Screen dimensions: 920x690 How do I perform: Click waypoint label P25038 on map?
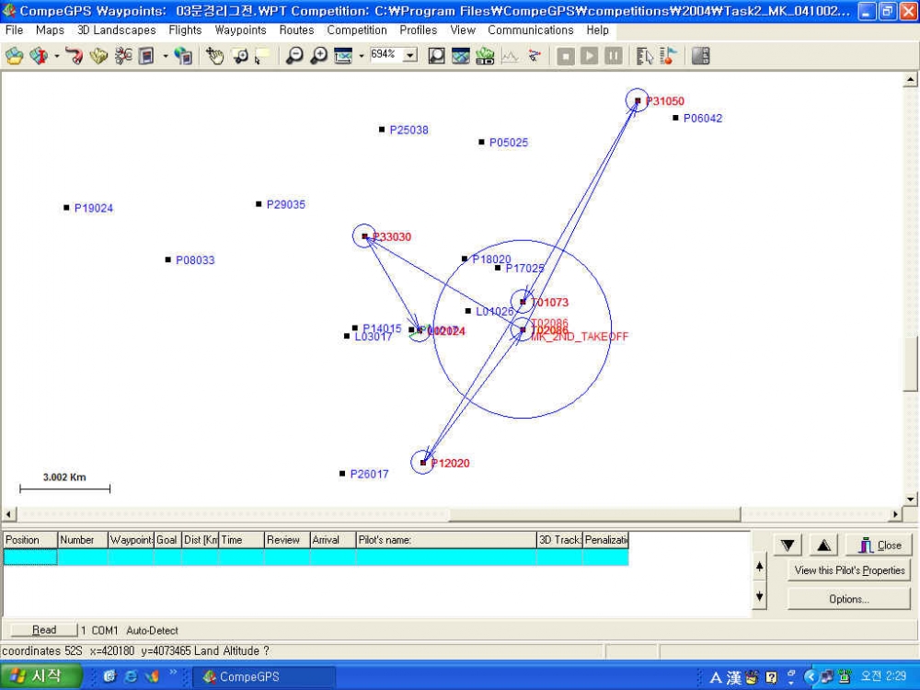(409, 131)
